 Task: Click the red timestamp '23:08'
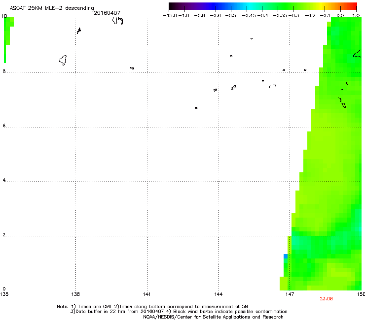326,299
